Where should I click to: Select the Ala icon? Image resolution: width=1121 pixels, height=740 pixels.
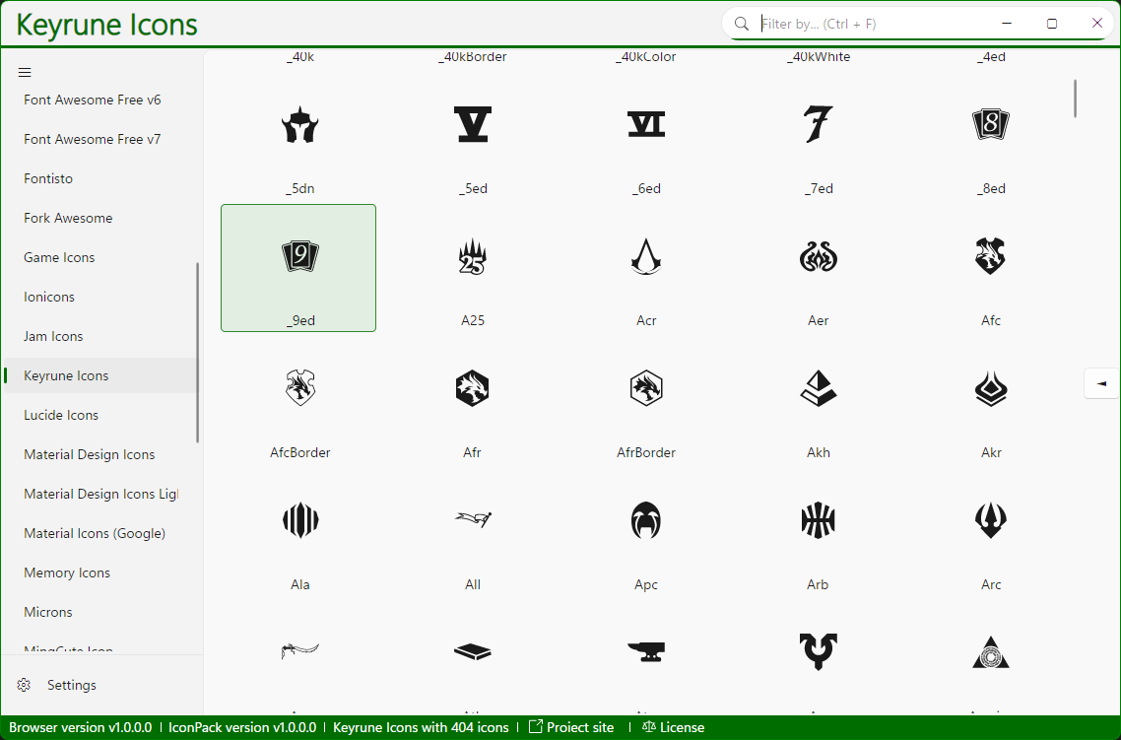click(299, 520)
